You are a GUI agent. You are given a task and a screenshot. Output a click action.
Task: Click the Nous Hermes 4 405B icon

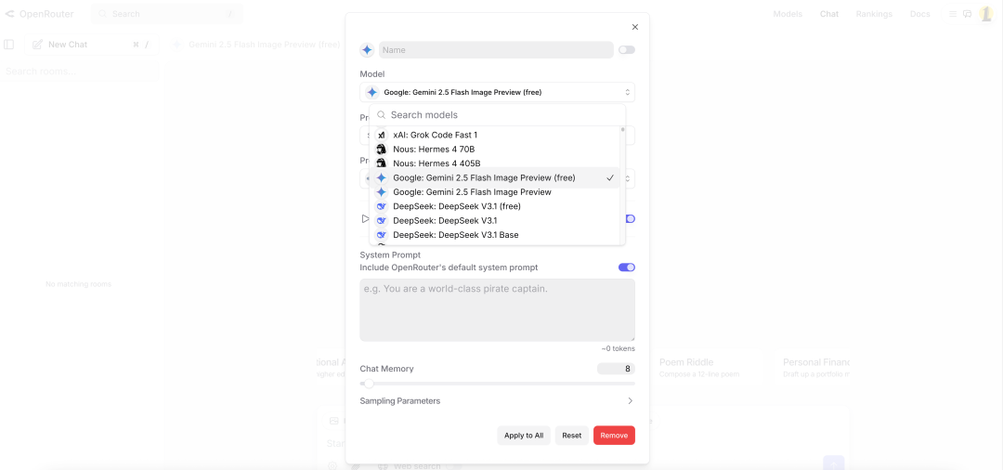click(382, 163)
